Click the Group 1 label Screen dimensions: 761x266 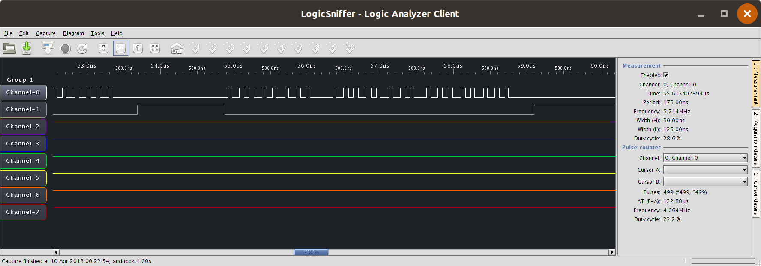tap(20, 80)
